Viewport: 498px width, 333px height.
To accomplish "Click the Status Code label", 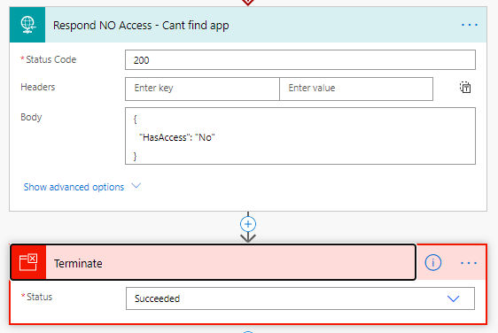I will point(51,59).
